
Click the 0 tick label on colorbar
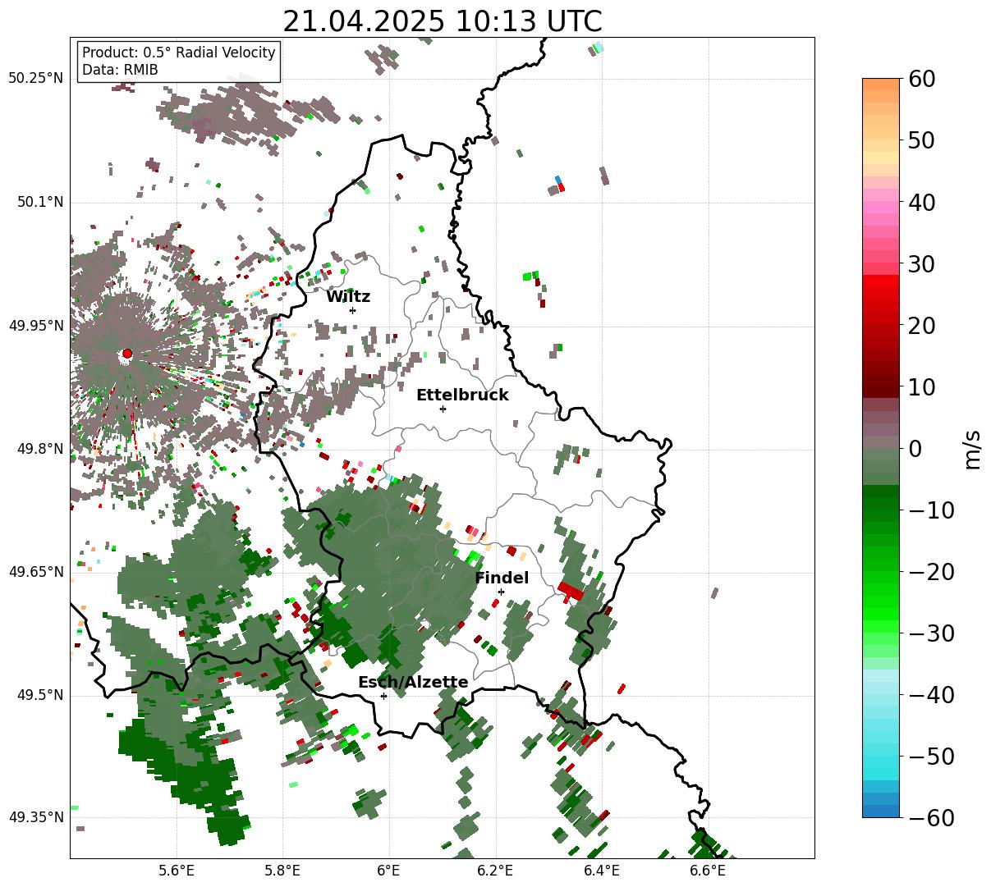tap(916, 449)
